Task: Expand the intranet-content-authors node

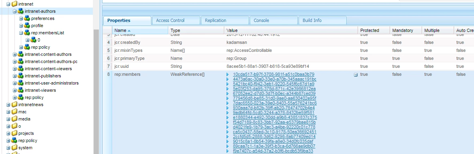Action: point(14,55)
